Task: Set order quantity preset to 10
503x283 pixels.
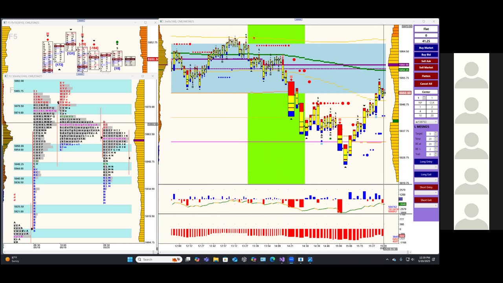Action: pos(420,116)
